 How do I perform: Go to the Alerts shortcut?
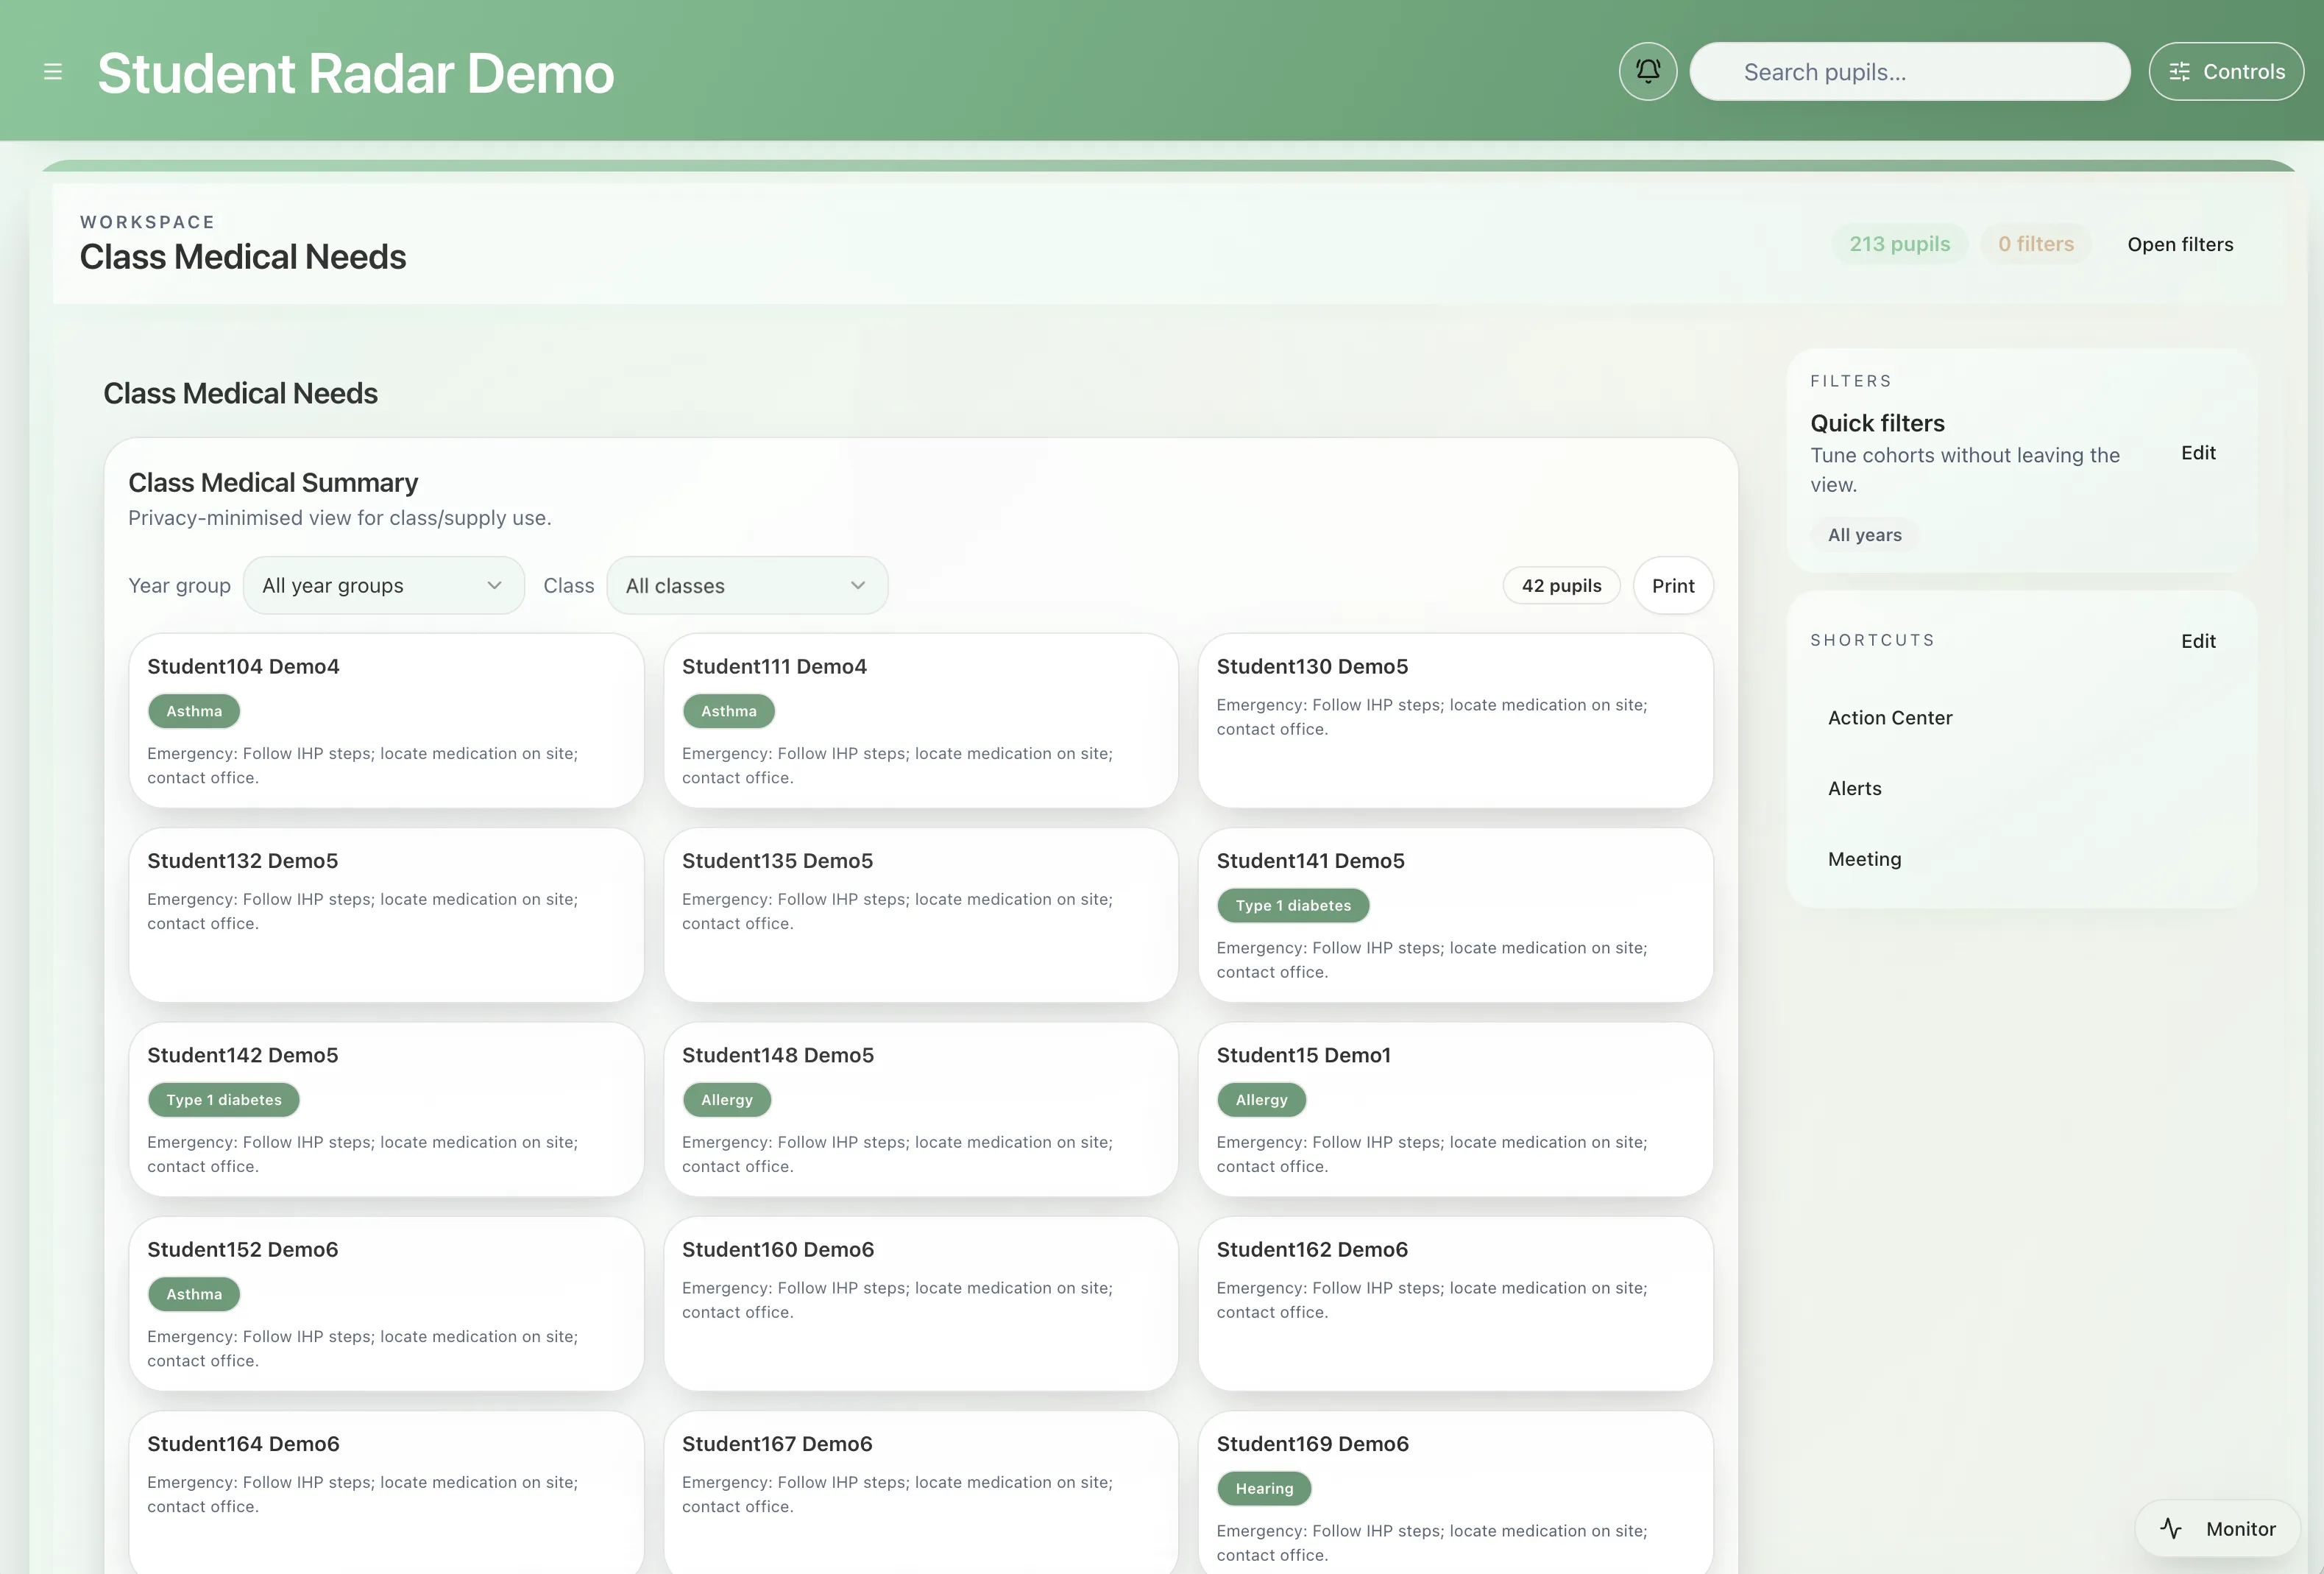click(x=1854, y=788)
